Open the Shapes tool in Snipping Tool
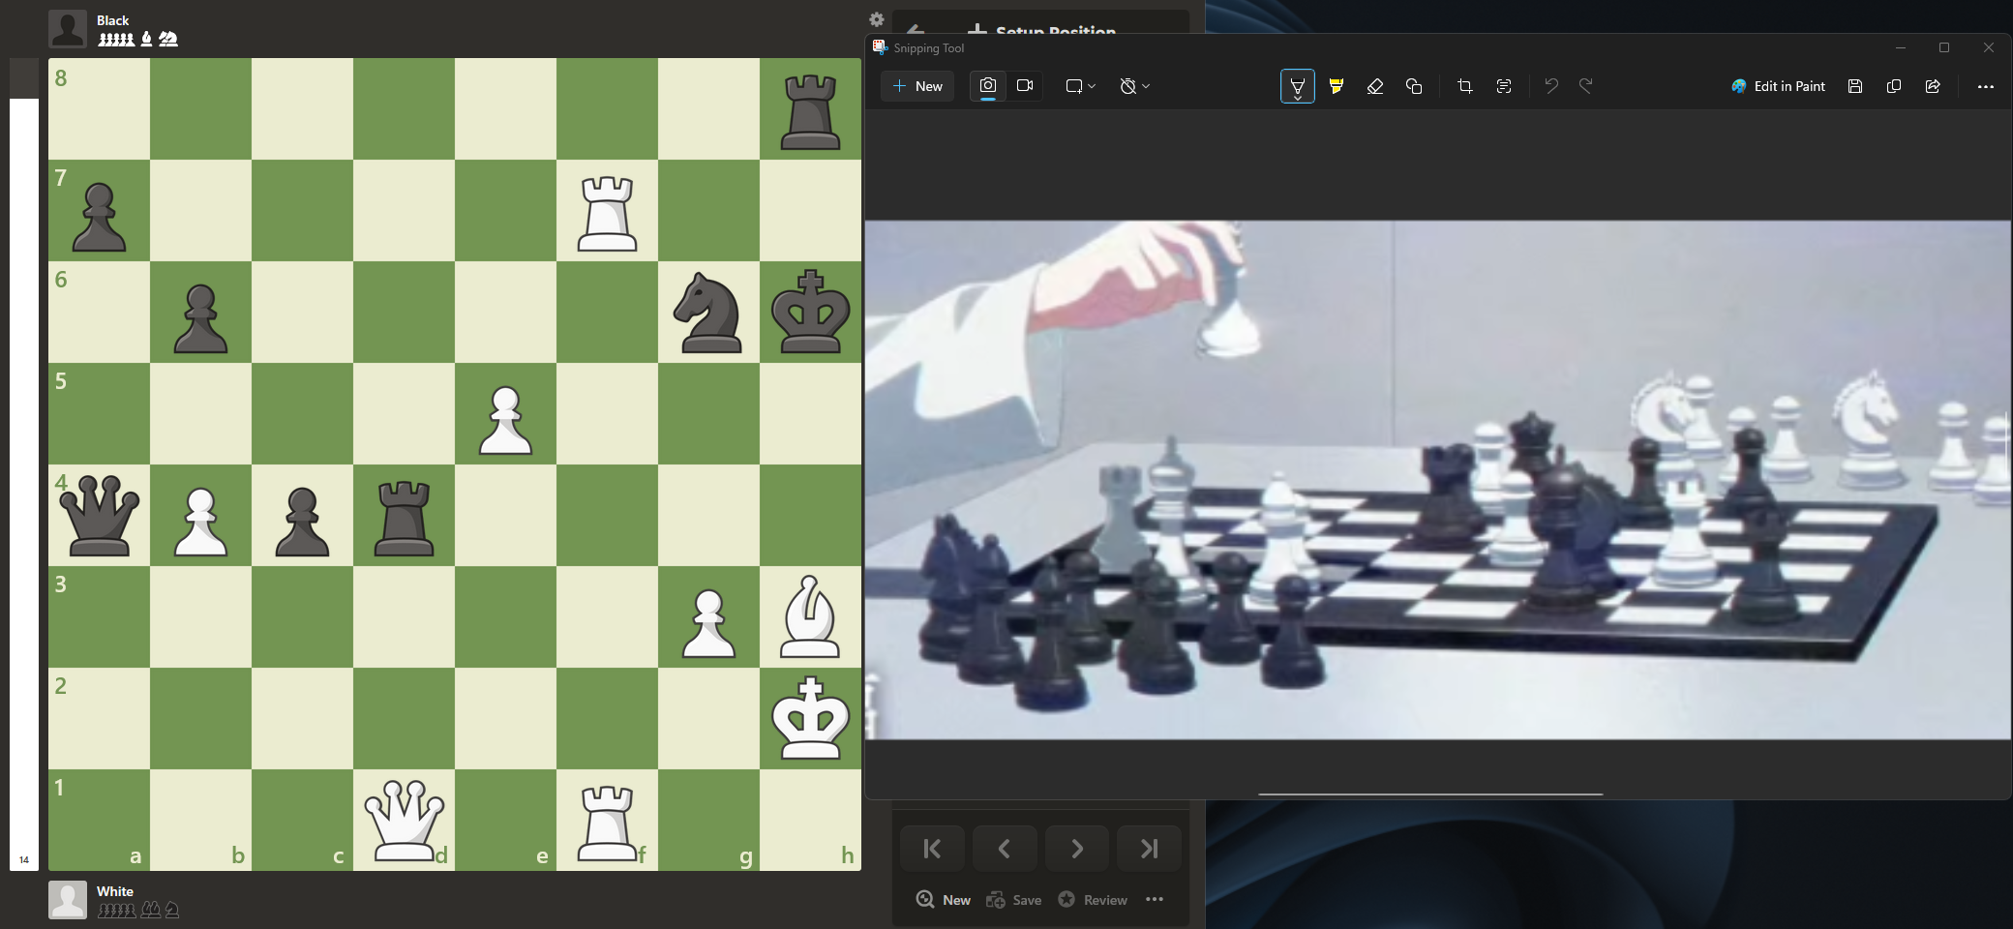The width and height of the screenshot is (2013, 929). pos(1414,86)
